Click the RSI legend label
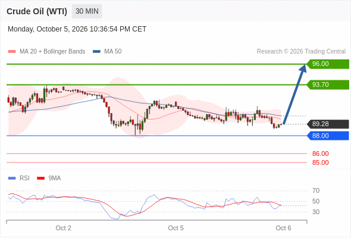The height and width of the screenshot is (238, 351). 24,178
